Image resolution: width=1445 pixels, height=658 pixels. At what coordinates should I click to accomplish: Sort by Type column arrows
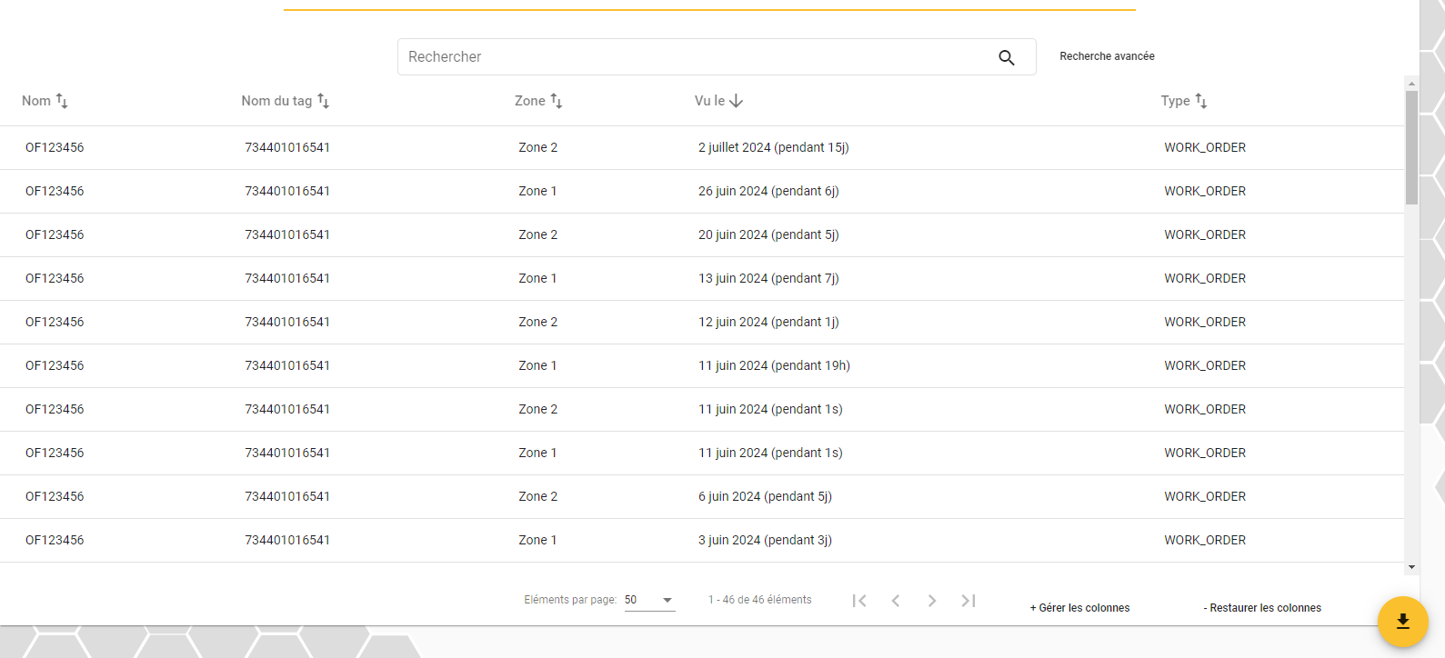(1201, 101)
